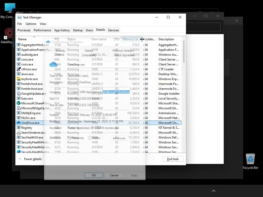263x197 pixels.
Task: Switch to the Services tab
Action: pos(113,30)
